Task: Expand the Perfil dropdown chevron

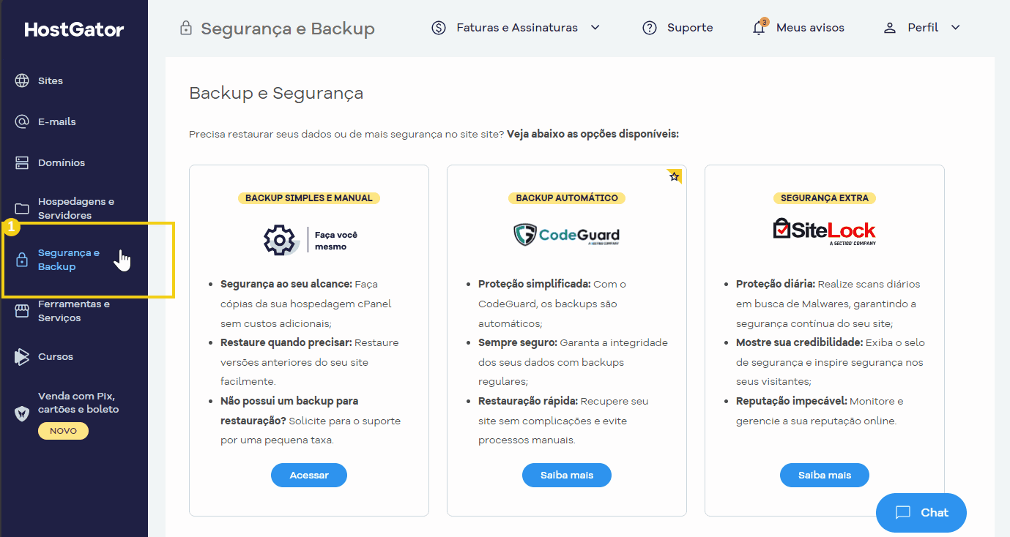Action: [955, 28]
